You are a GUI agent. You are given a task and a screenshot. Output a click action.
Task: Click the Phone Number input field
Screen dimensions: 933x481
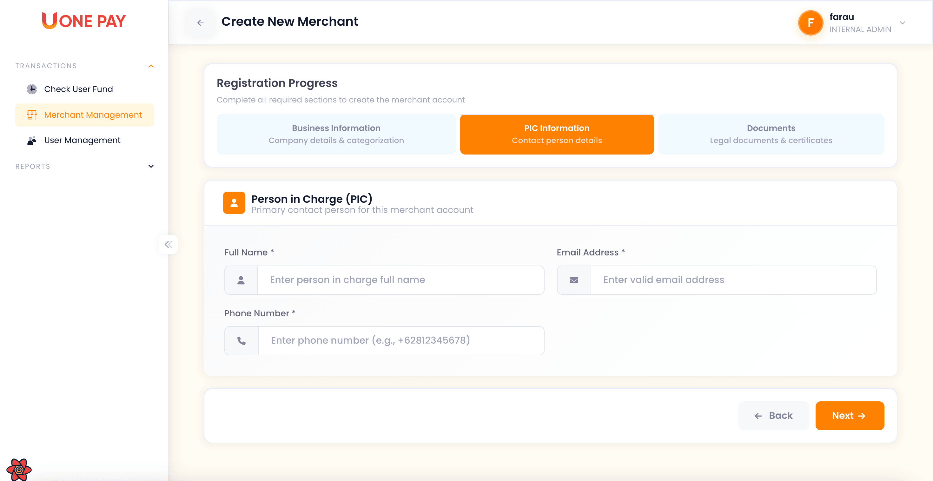[400, 341]
